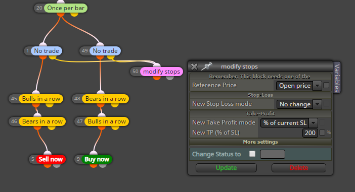Screen dimensions: 355x192
Task: Select No trade block number 49
Action: point(105,51)
